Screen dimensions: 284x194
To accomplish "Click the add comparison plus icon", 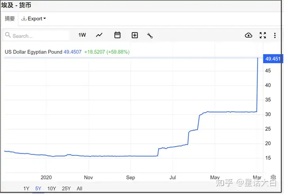I will click(135, 35).
